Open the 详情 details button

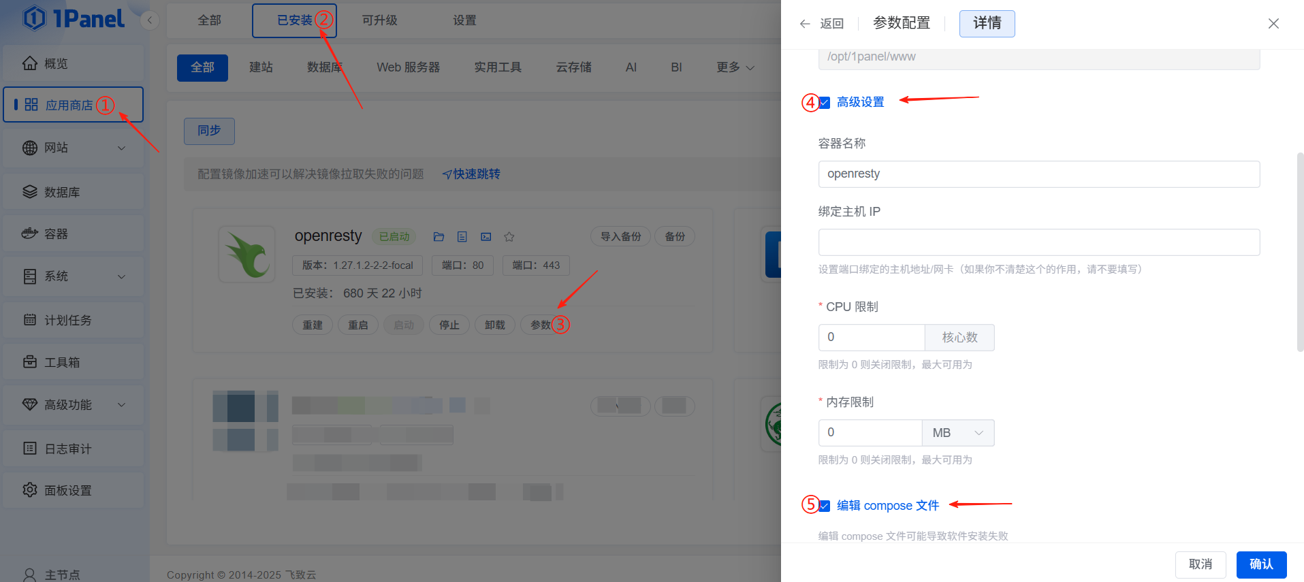[987, 24]
